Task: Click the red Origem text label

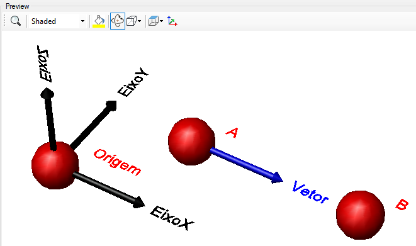Action: click(x=117, y=162)
